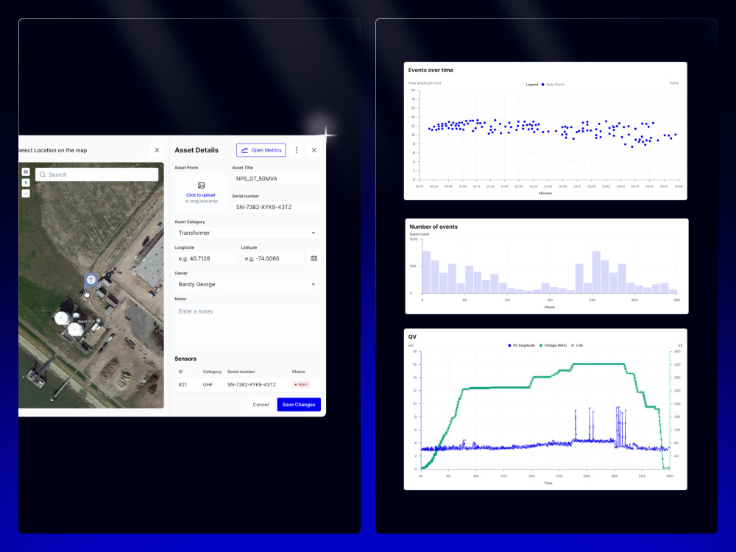The width and height of the screenshot is (736, 552).
Task: Click the depot marker near the white tanks
Action: coord(98,321)
